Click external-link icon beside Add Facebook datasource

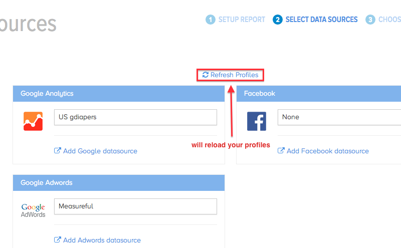(x=281, y=151)
